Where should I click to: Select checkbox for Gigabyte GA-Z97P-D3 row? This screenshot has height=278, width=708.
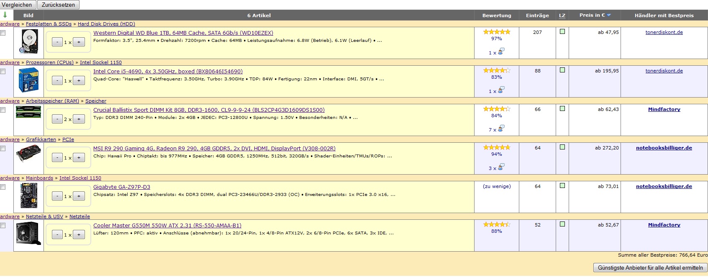point(3,187)
